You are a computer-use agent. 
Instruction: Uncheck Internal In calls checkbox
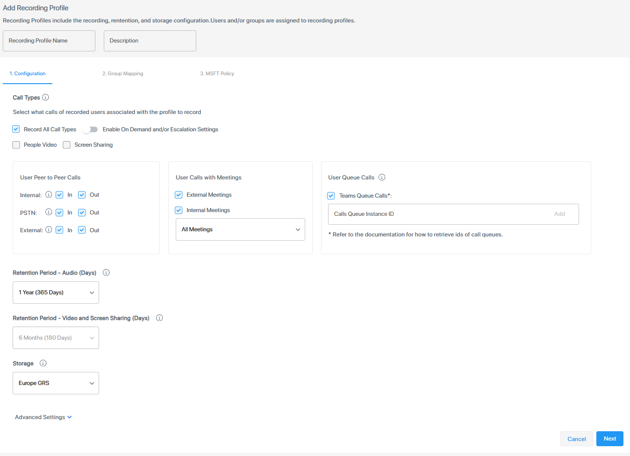[59, 195]
